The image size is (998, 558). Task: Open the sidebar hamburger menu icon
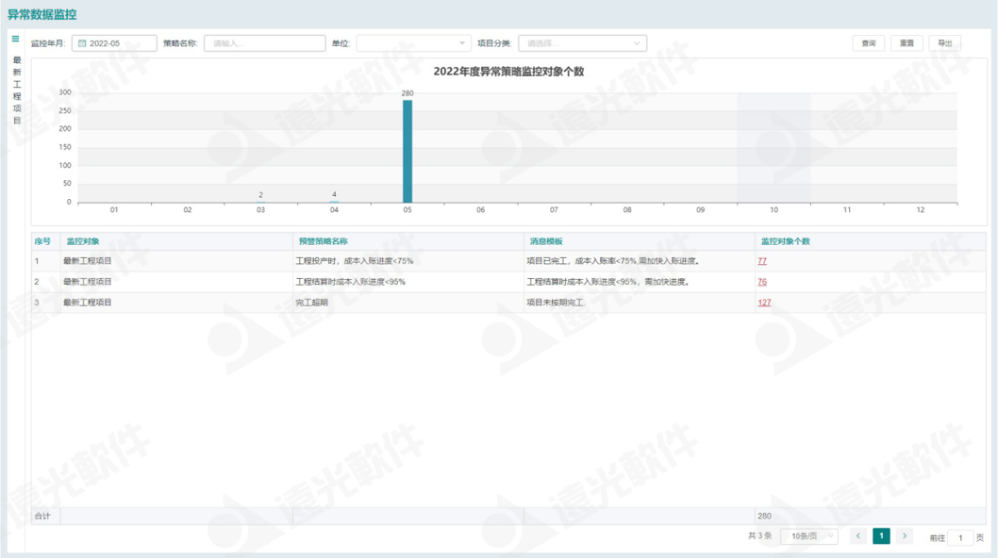[13, 40]
